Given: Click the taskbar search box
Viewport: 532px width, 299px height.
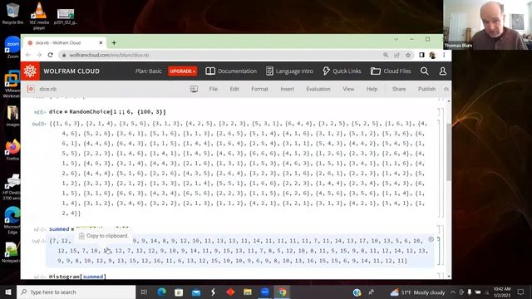Looking at the screenshot, I should pos(76,292).
